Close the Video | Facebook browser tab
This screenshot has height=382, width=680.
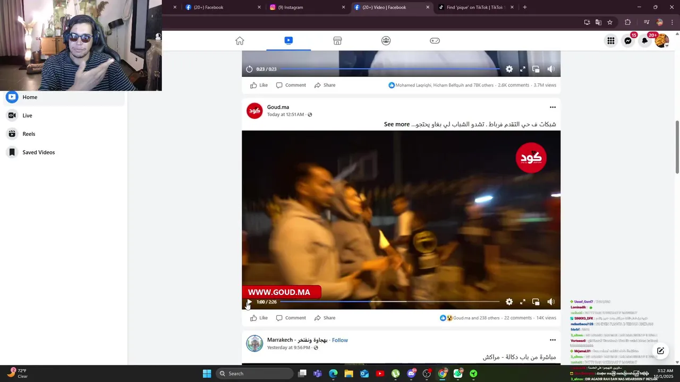[x=428, y=7]
